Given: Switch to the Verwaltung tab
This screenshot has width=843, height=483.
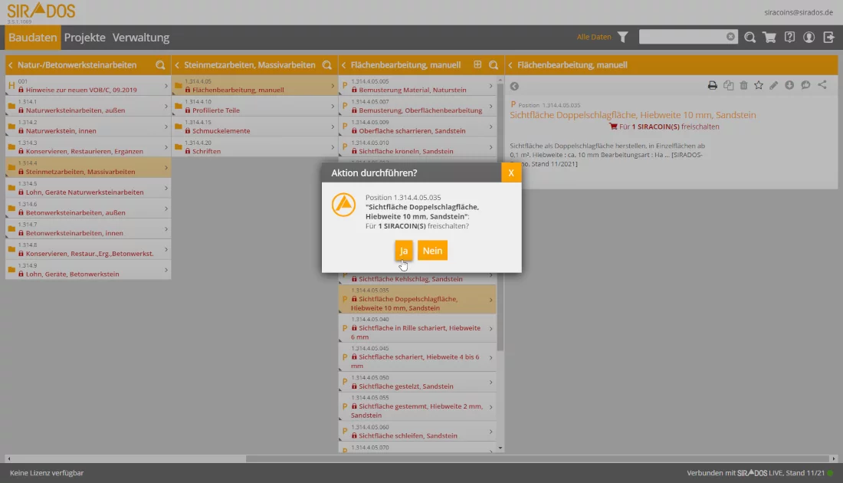Looking at the screenshot, I should 141,38.
